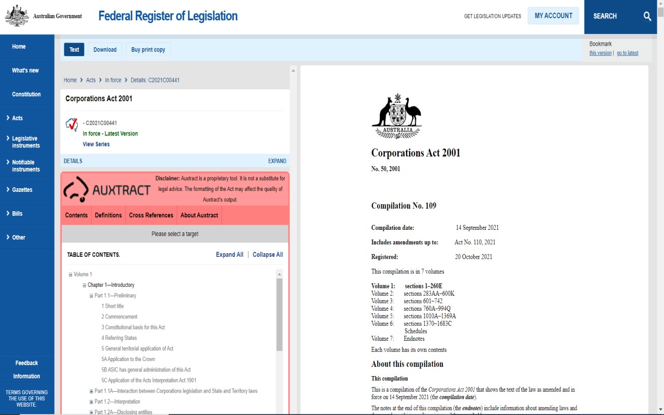Select the Text view tab
Screen dimensions: 664x415
(x=74, y=50)
